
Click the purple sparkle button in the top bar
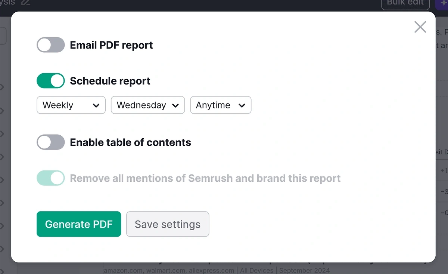[442, 3]
